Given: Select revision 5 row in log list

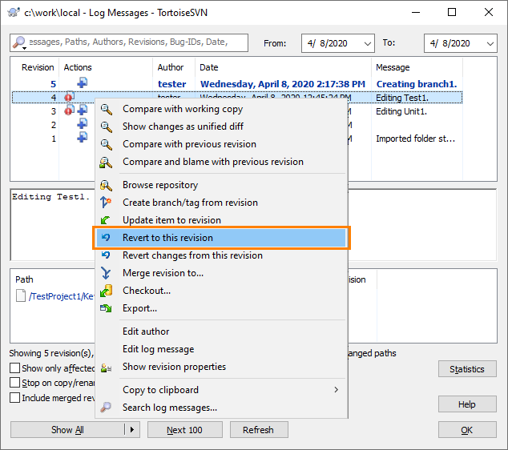Looking at the screenshot, I should tap(240, 83).
